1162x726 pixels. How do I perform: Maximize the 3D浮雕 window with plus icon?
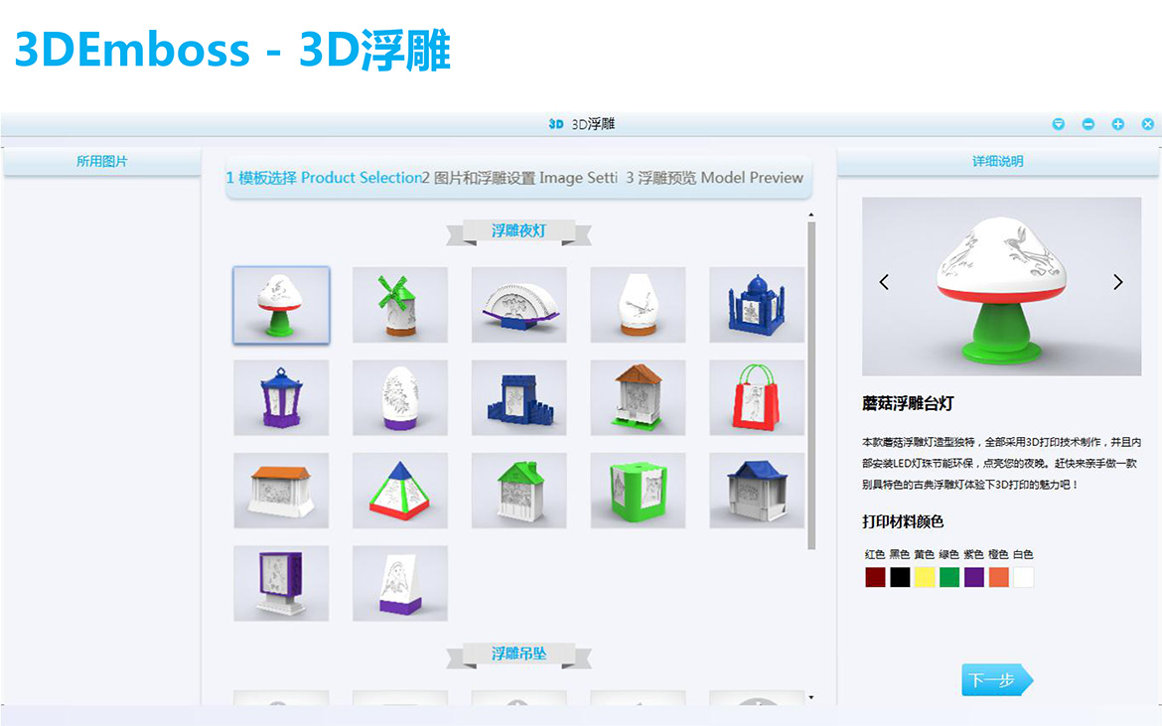coord(1117,124)
